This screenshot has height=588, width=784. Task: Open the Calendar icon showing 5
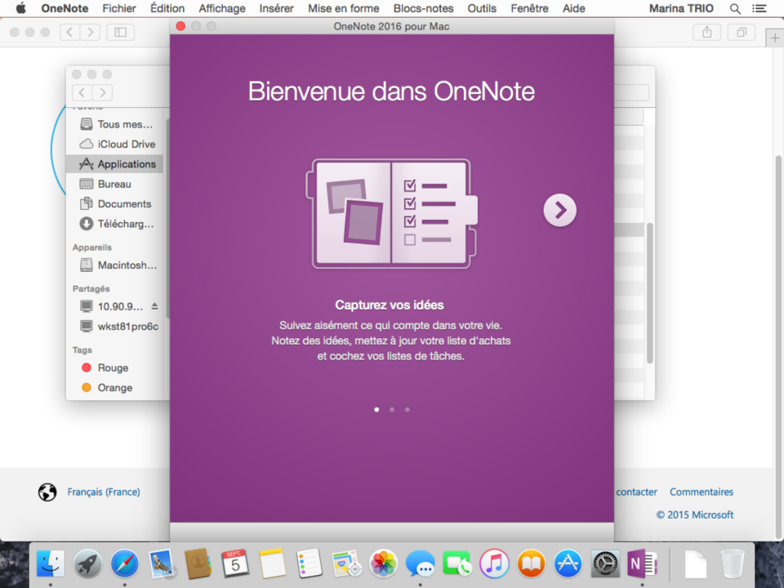coord(235,563)
